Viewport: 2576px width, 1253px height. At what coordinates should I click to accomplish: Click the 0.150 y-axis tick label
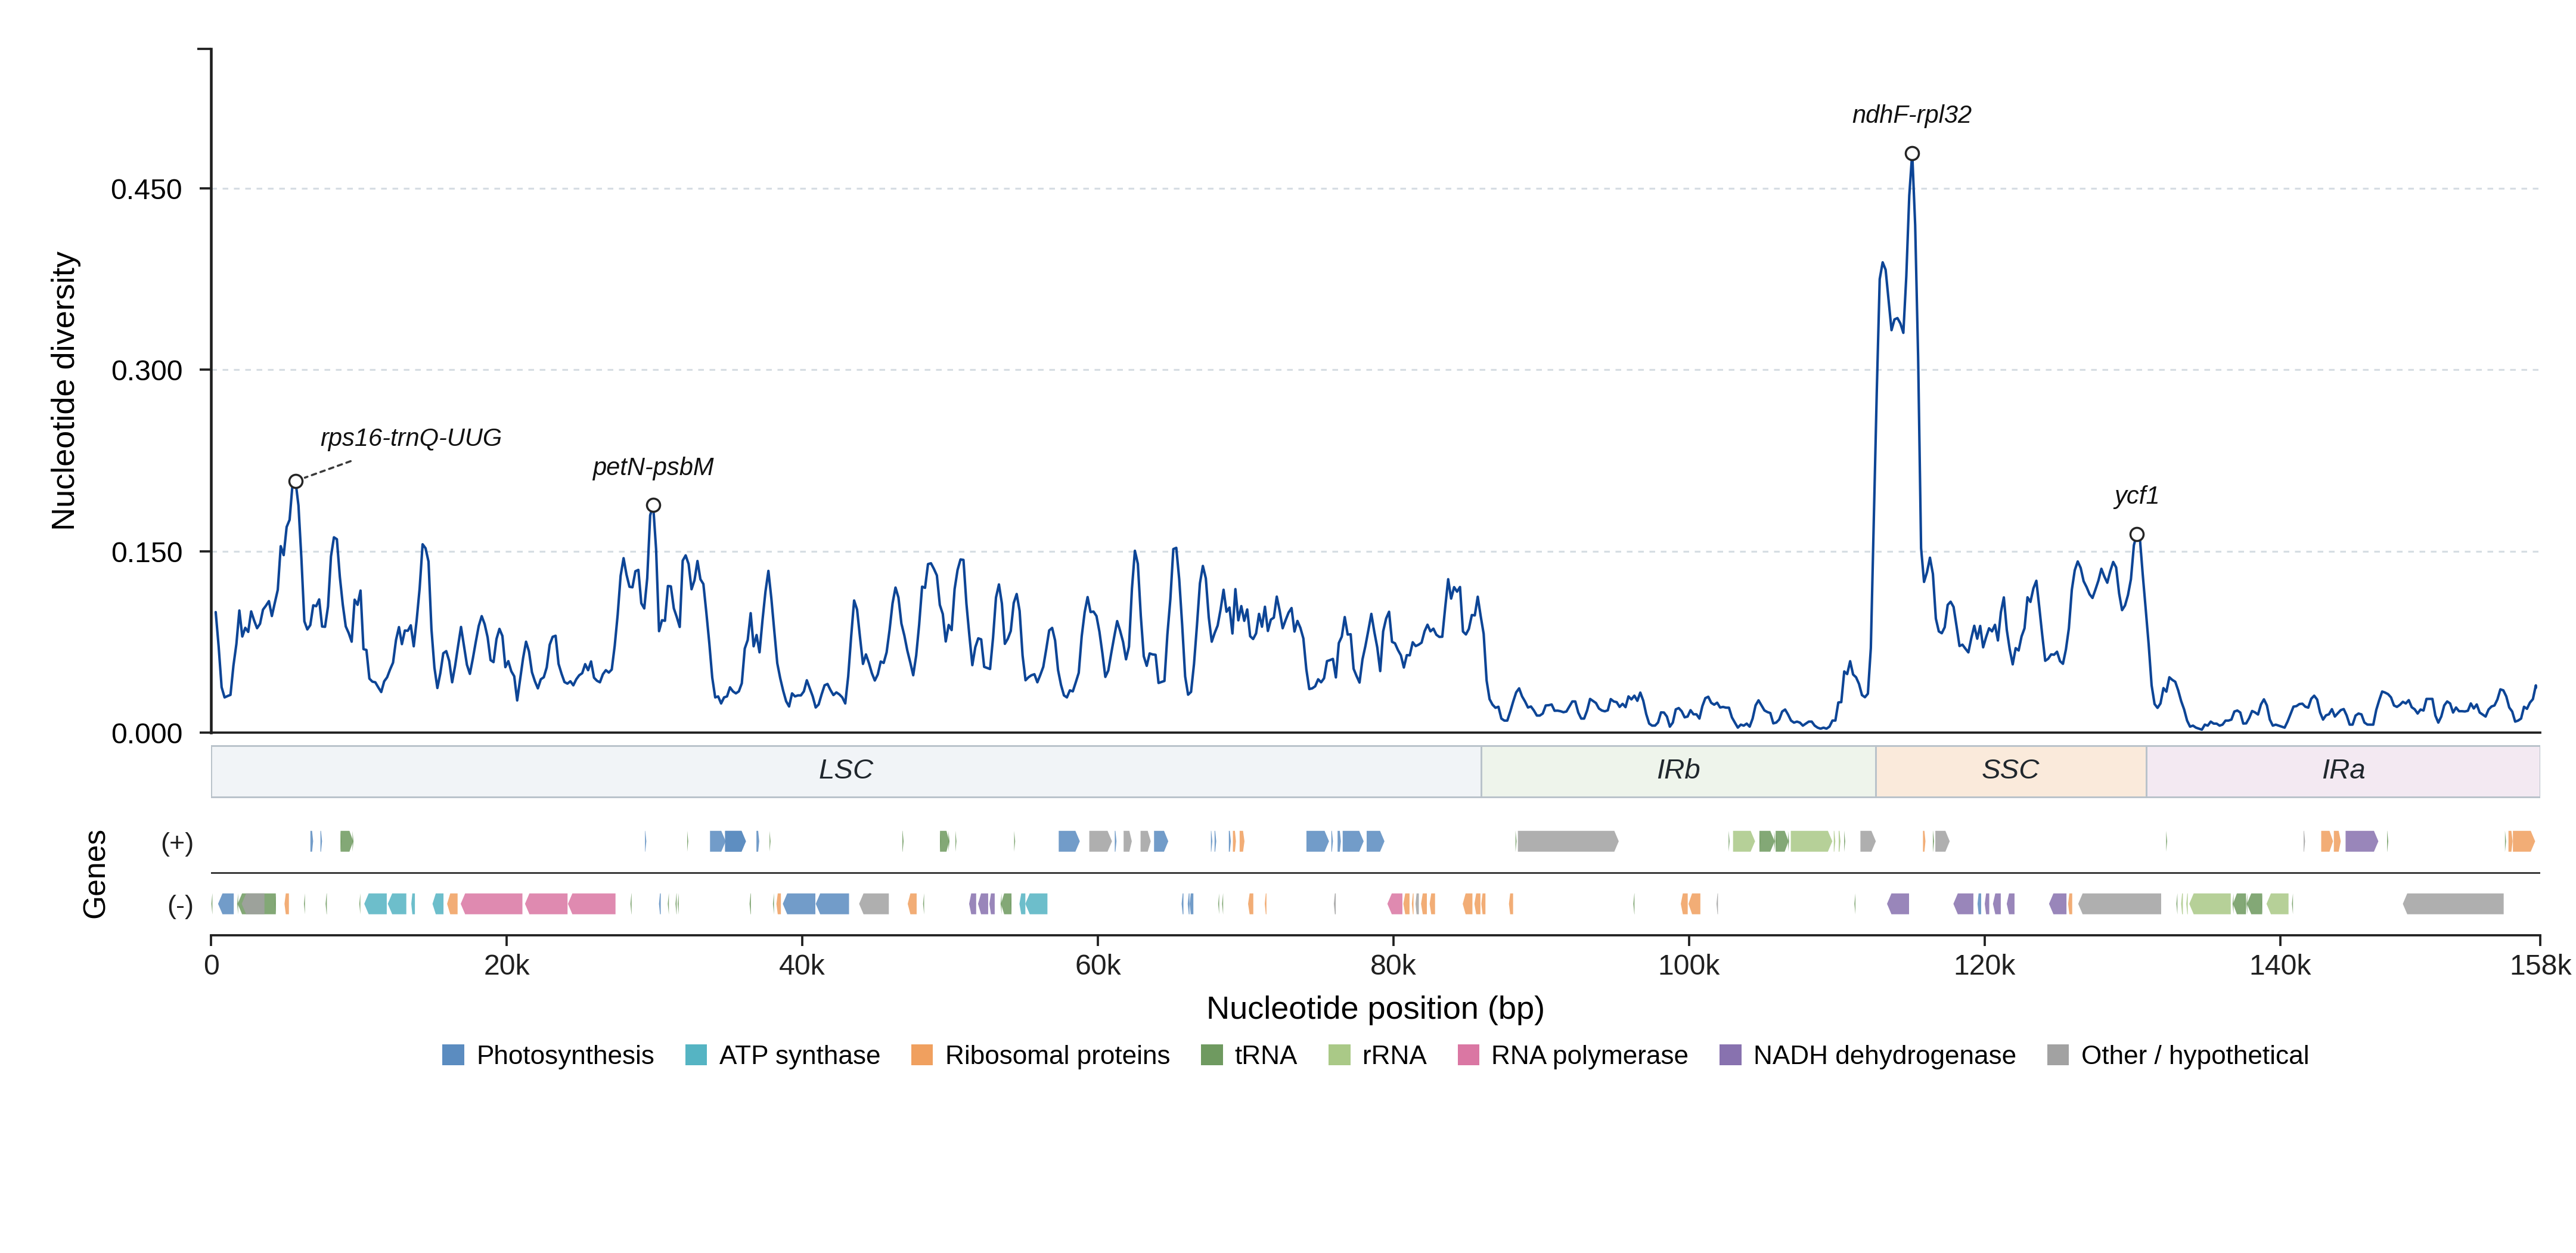click(x=147, y=553)
